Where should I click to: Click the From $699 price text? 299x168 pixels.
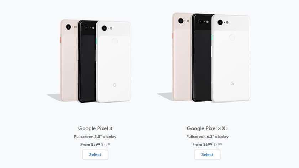(202, 145)
